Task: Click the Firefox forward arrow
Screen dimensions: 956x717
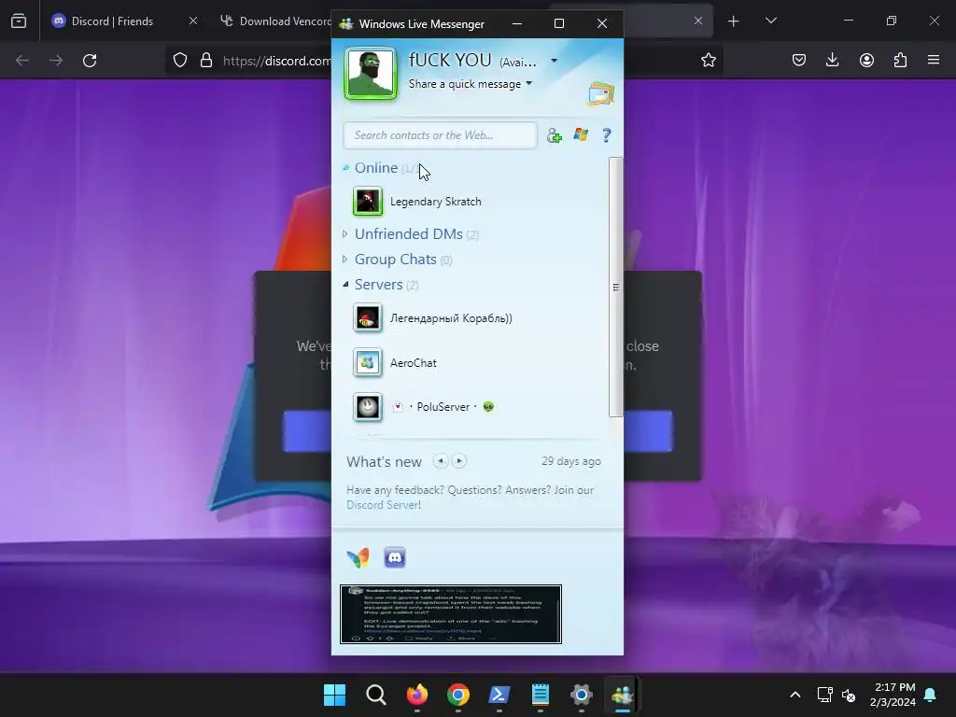Action: pyautogui.click(x=56, y=61)
